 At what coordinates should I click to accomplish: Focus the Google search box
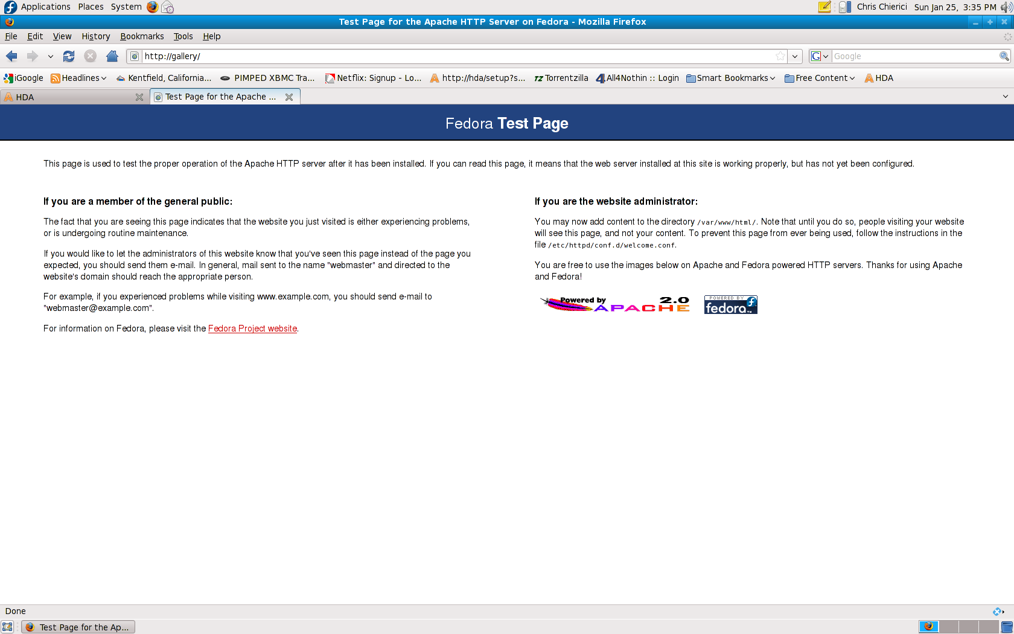[x=915, y=56]
